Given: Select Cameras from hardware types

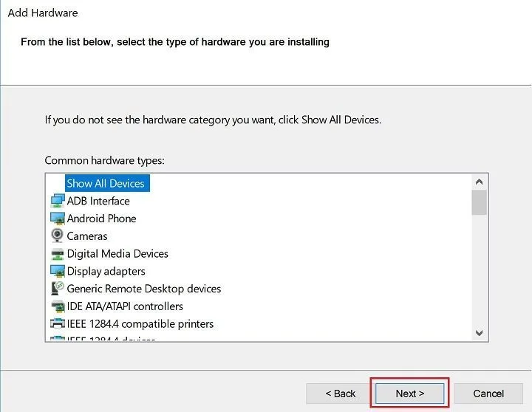Looking at the screenshot, I should (87, 236).
